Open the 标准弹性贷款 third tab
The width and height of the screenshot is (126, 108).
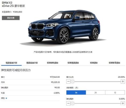click(53, 63)
